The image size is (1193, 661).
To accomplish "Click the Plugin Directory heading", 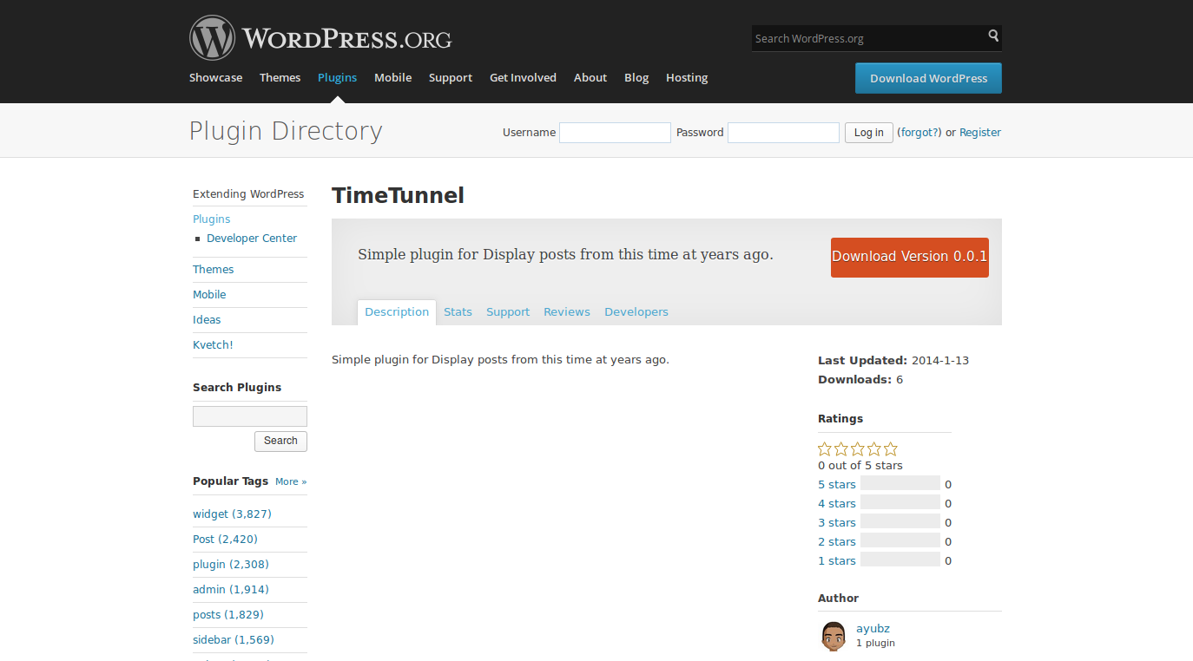I will click(286, 131).
